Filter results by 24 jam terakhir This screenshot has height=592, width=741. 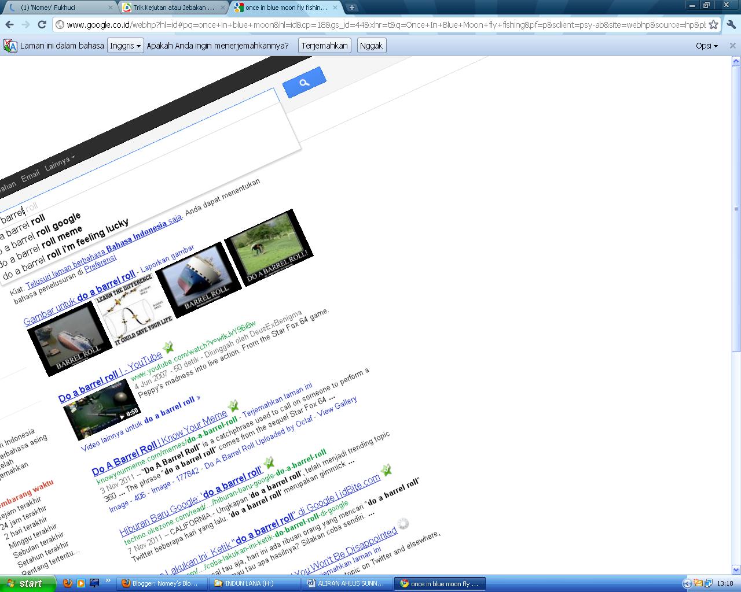(24, 519)
